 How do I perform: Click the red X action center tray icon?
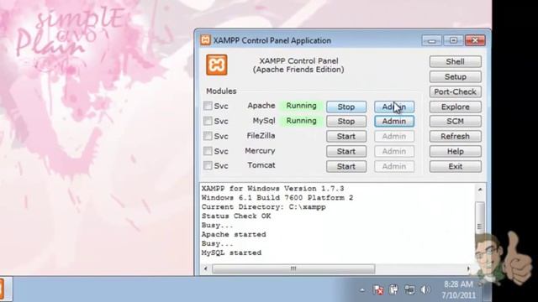tap(378, 289)
